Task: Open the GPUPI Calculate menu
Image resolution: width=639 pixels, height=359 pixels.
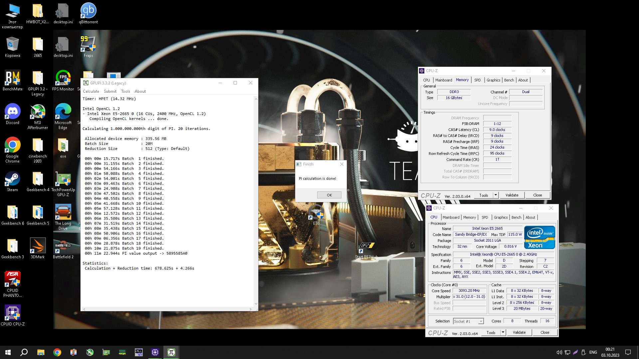Action: (x=91, y=91)
